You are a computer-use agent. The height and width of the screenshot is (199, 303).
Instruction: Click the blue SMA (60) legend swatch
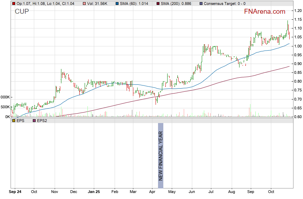click(x=117, y=4)
